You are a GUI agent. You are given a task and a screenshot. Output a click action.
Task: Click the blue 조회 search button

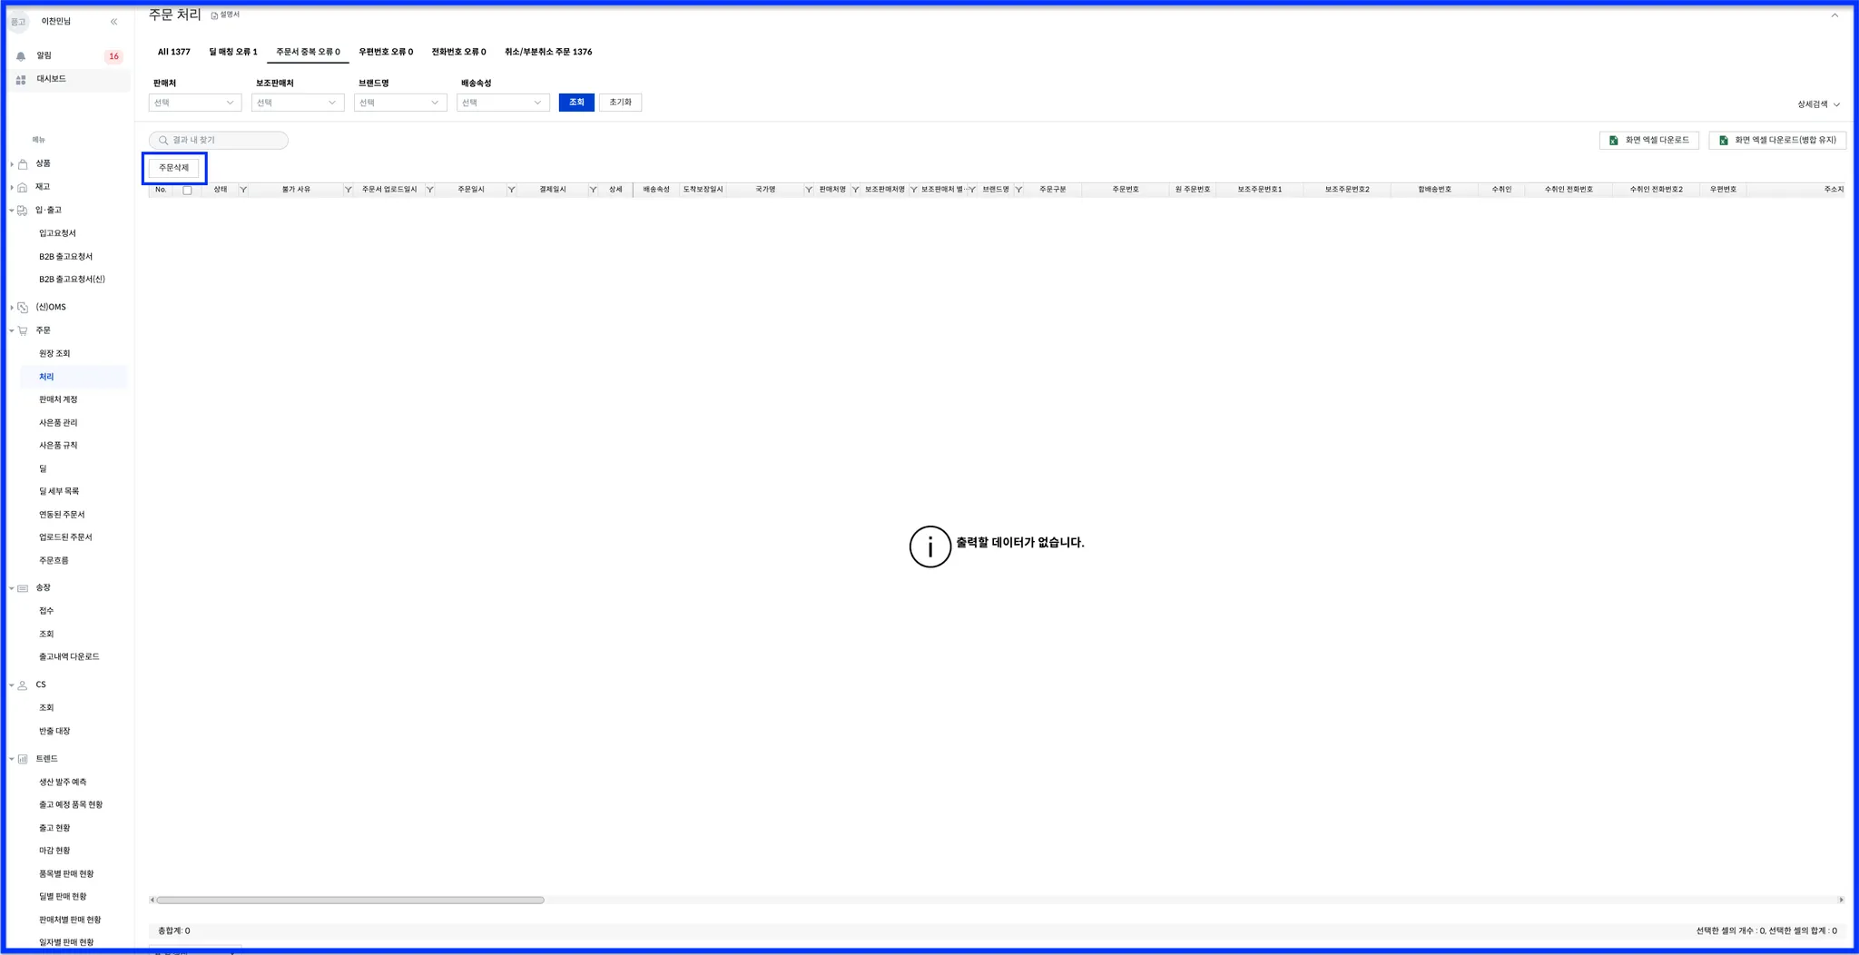576,103
